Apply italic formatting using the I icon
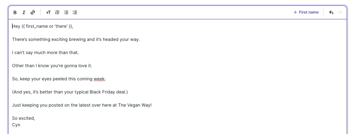354x134 pixels. coord(24,12)
